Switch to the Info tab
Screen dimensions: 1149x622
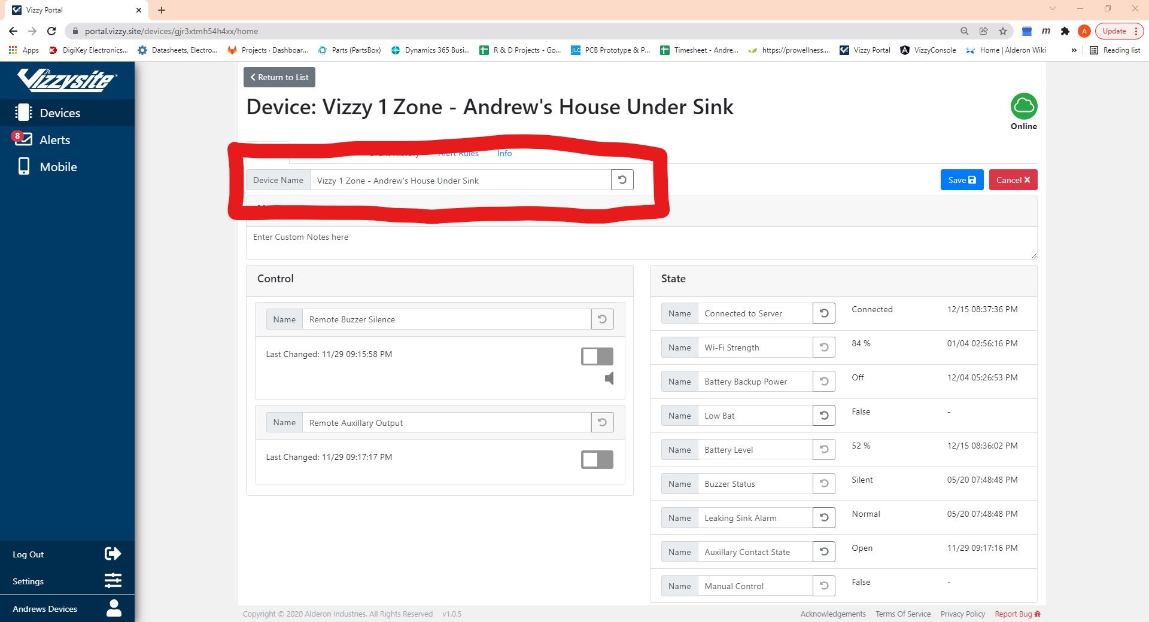point(504,153)
